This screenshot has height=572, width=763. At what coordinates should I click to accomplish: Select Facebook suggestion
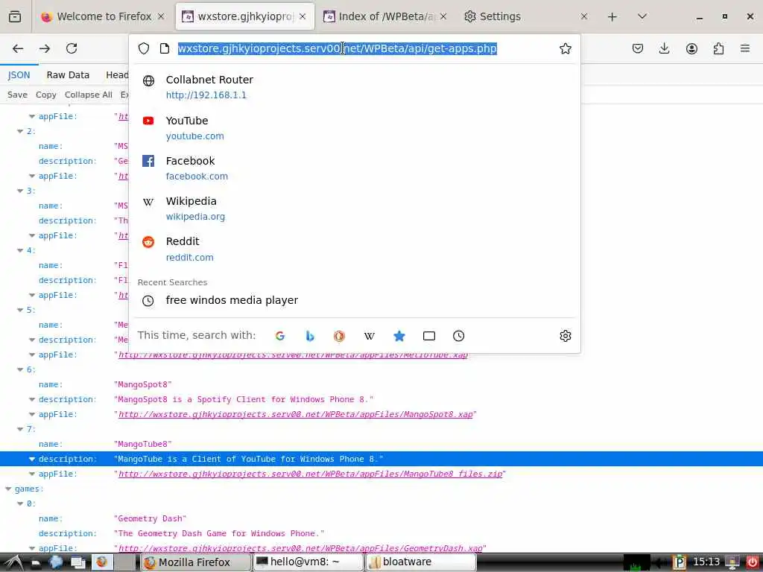(x=355, y=168)
